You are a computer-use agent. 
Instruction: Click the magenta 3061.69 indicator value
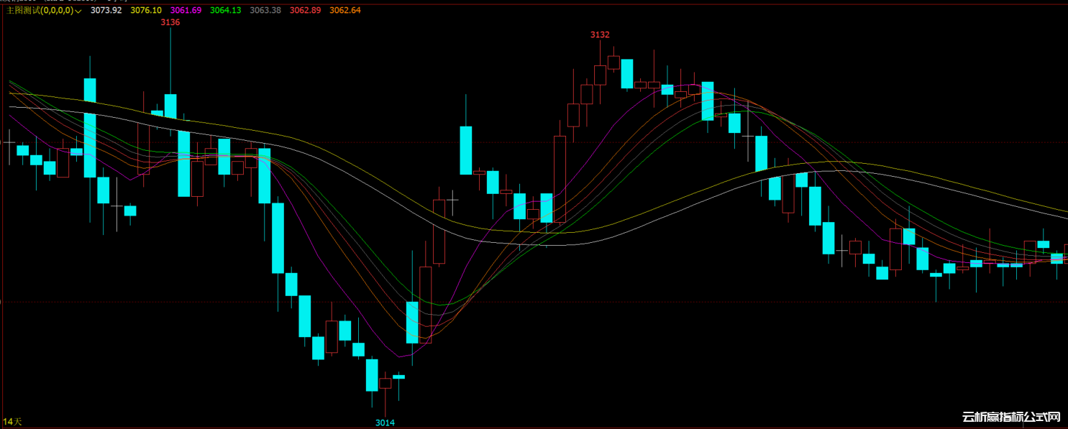pos(186,11)
